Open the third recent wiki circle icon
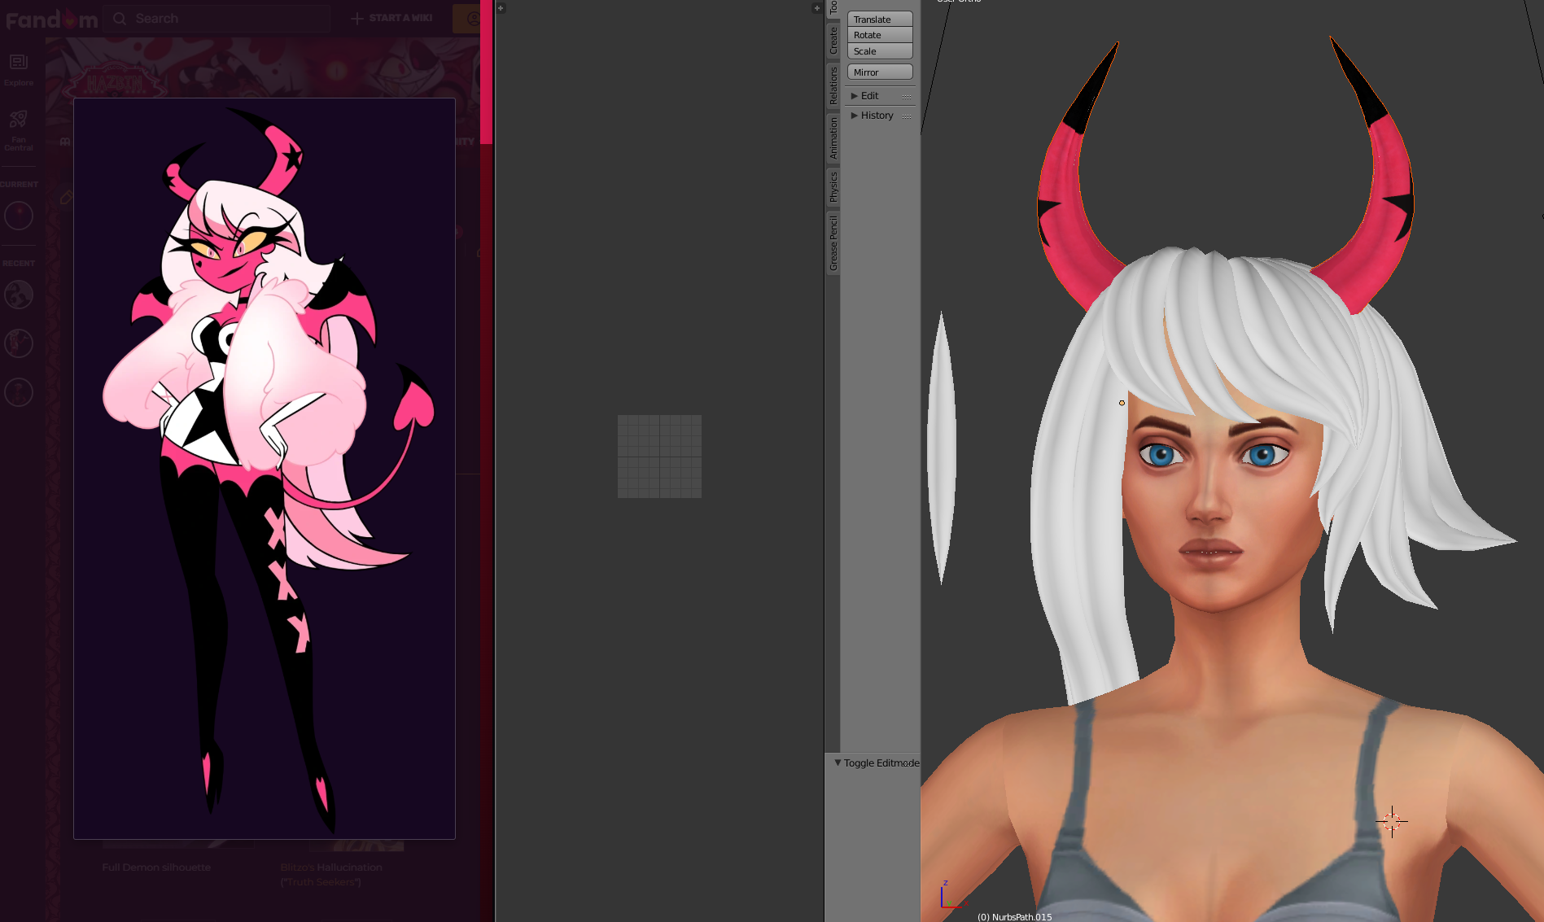The height and width of the screenshot is (922, 1544). point(19,392)
